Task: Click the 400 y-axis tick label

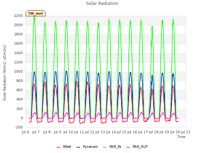Action: point(20,99)
